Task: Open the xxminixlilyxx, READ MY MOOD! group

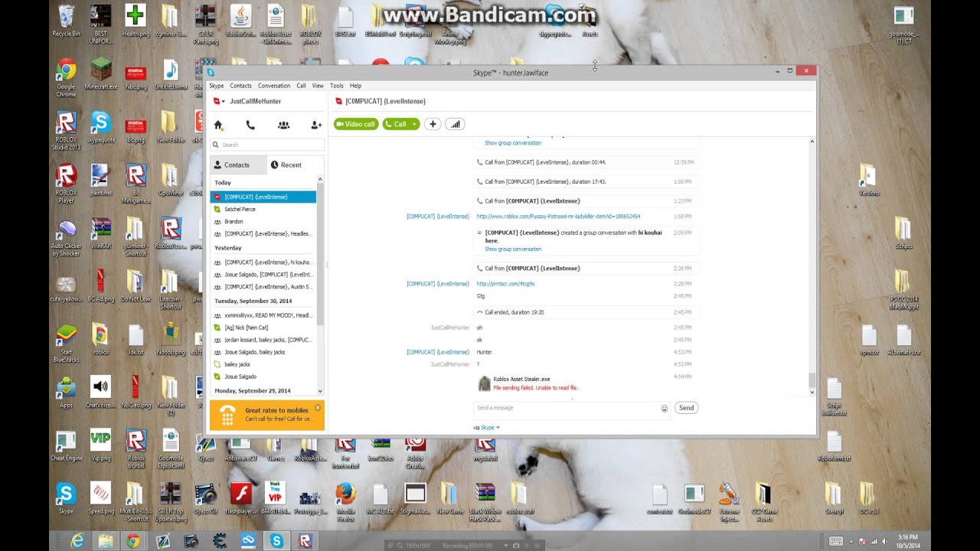Action: pyautogui.click(x=263, y=315)
